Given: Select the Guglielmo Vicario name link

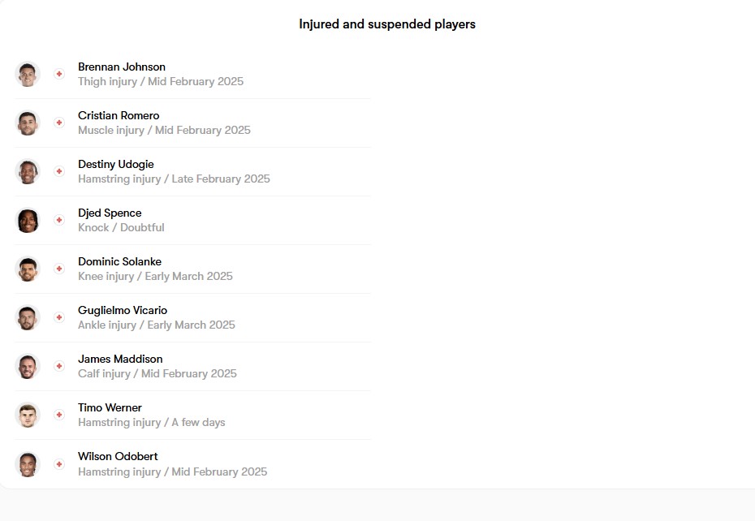Looking at the screenshot, I should click(123, 311).
